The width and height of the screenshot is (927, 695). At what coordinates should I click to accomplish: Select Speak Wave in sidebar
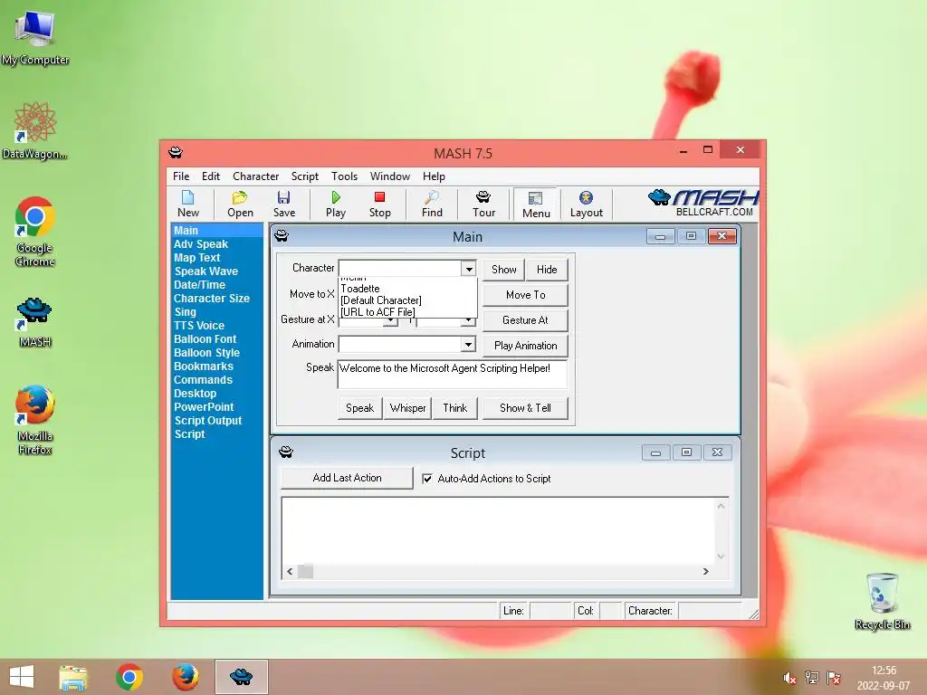click(205, 271)
